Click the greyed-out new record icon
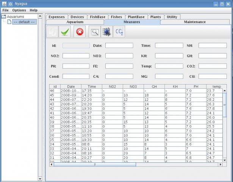233x182 pixels. pyautogui.click(x=52, y=32)
